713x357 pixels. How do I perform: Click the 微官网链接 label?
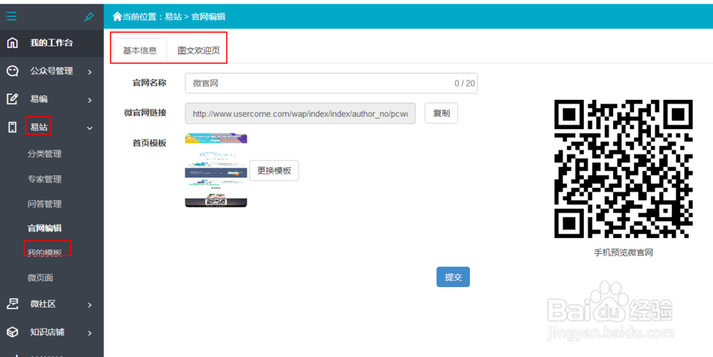(145, 113)
